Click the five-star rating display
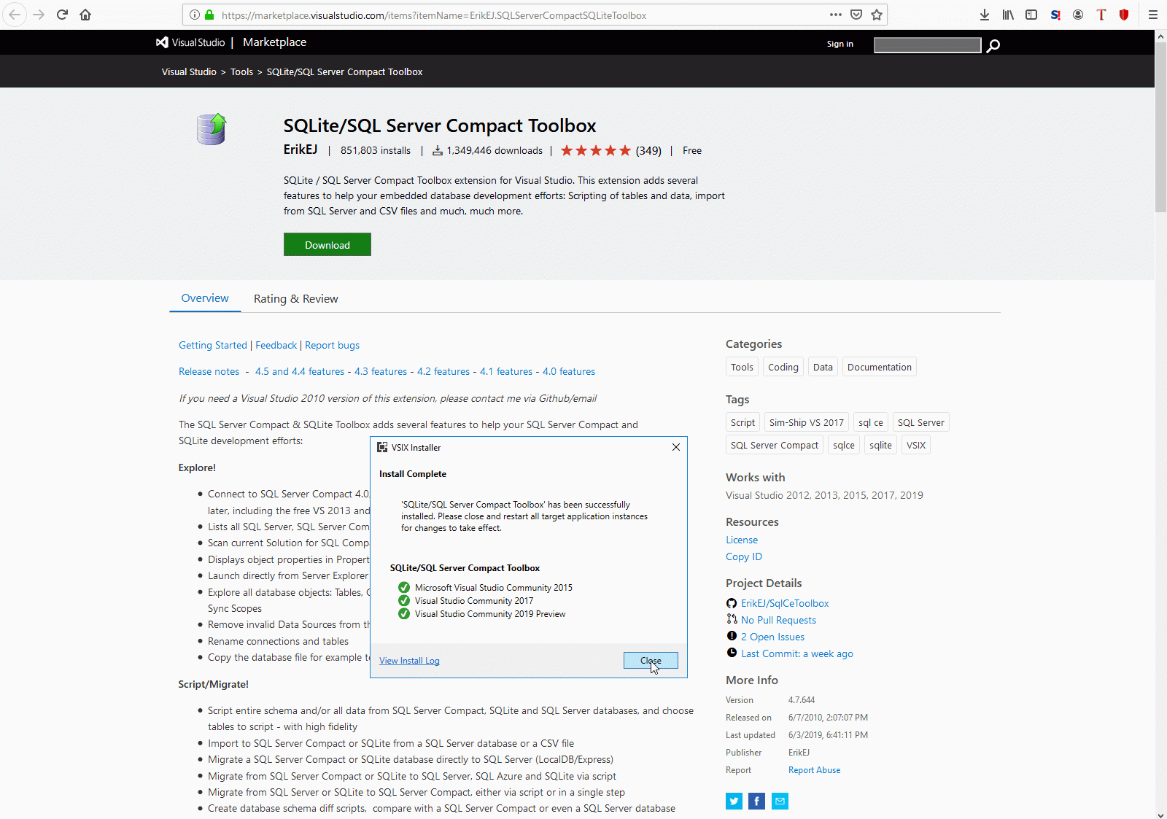 coord(596,150)
